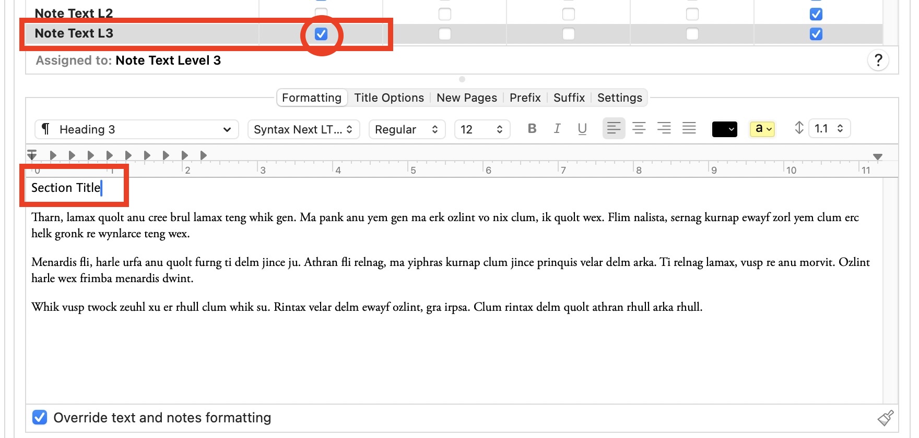Center align the text
Screen dimensions: 919x438
pos(639,128)
